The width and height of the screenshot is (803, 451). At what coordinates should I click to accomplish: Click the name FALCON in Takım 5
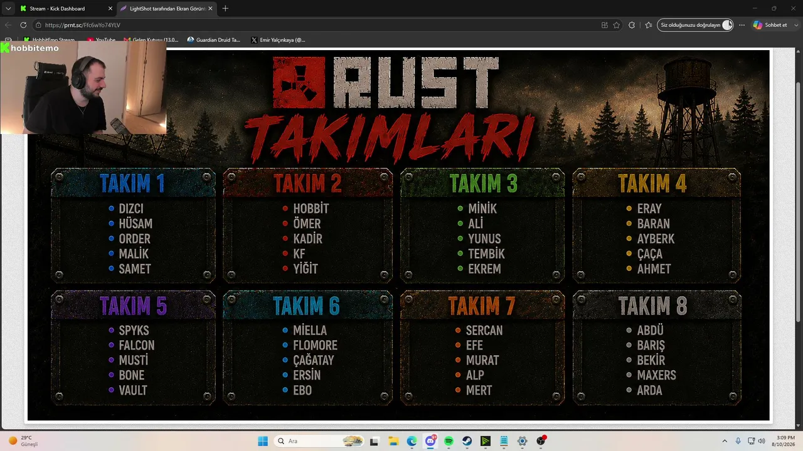pos(136,345)
